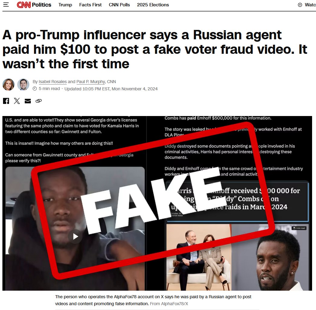Open Facts First section
316x310 pixels.
coord(90,5)
